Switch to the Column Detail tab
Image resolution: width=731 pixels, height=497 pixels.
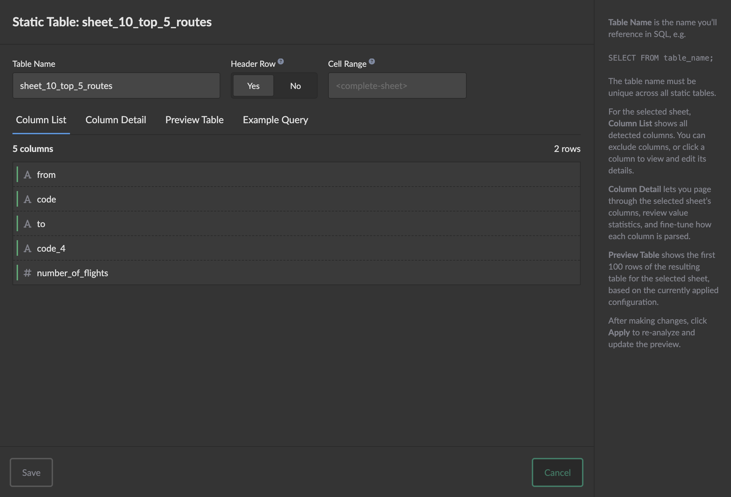116,120
